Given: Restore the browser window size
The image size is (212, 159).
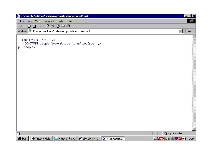Looking at the screenshot, I should 190,16.
